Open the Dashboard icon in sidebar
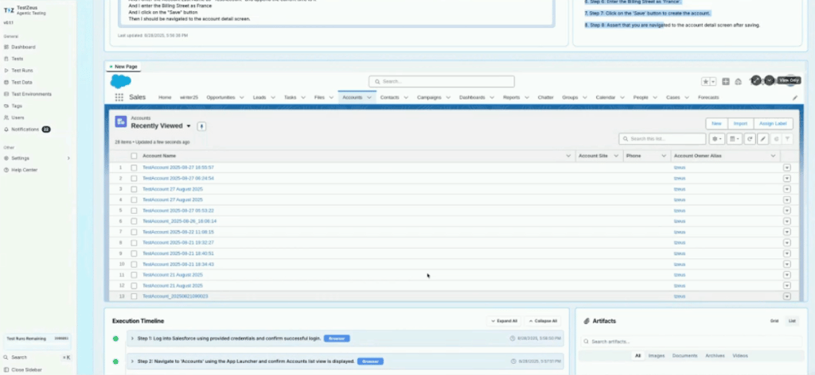Screen dimensions: 815x375 [6, 47]
